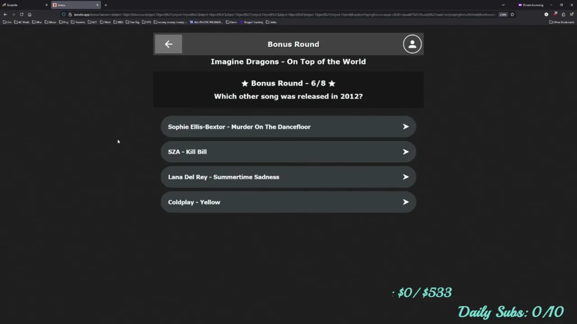
Task: Open the Shippit Tracking bookmark
Action: point(252,22)
